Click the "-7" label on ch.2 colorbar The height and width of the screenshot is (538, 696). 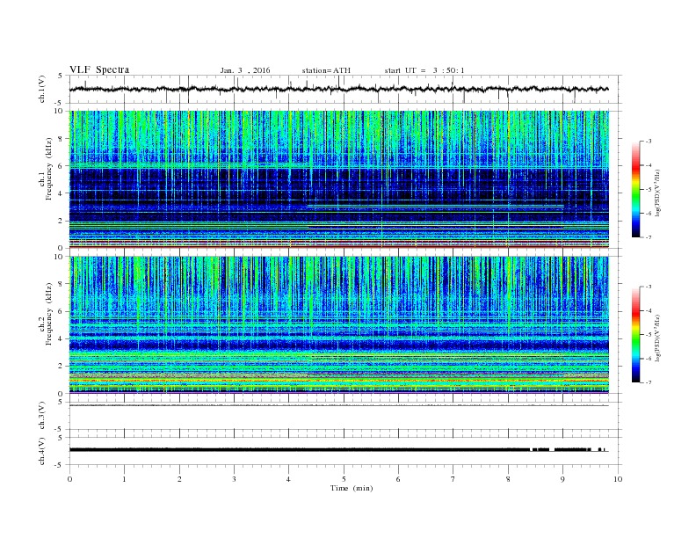click(x=649, y=382)
